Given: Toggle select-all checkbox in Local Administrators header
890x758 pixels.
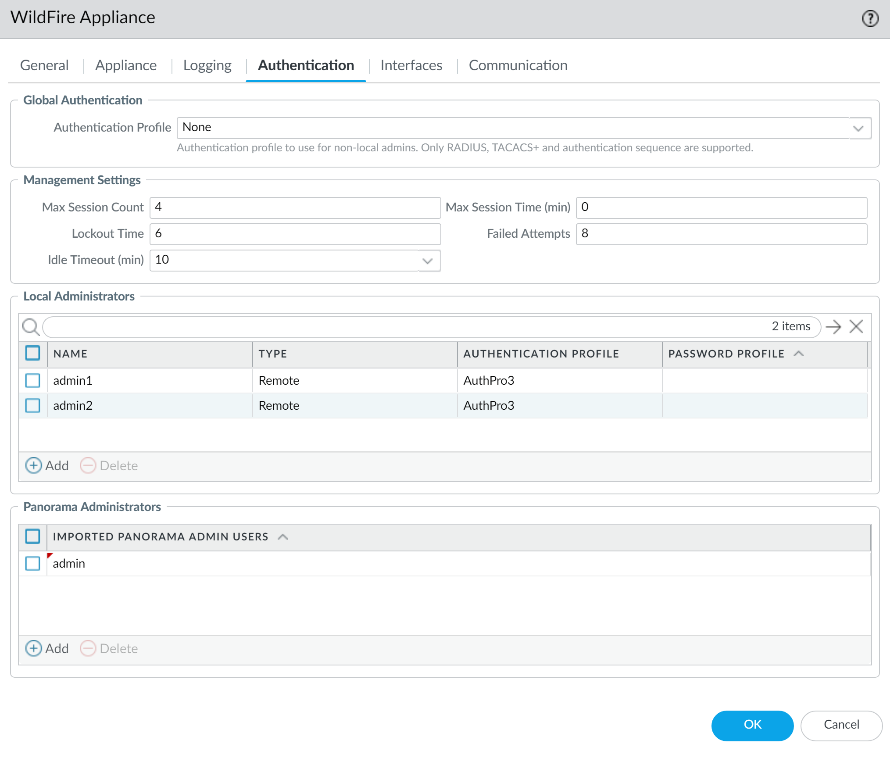Looking at the screenshot, I should tap(33, 353).
